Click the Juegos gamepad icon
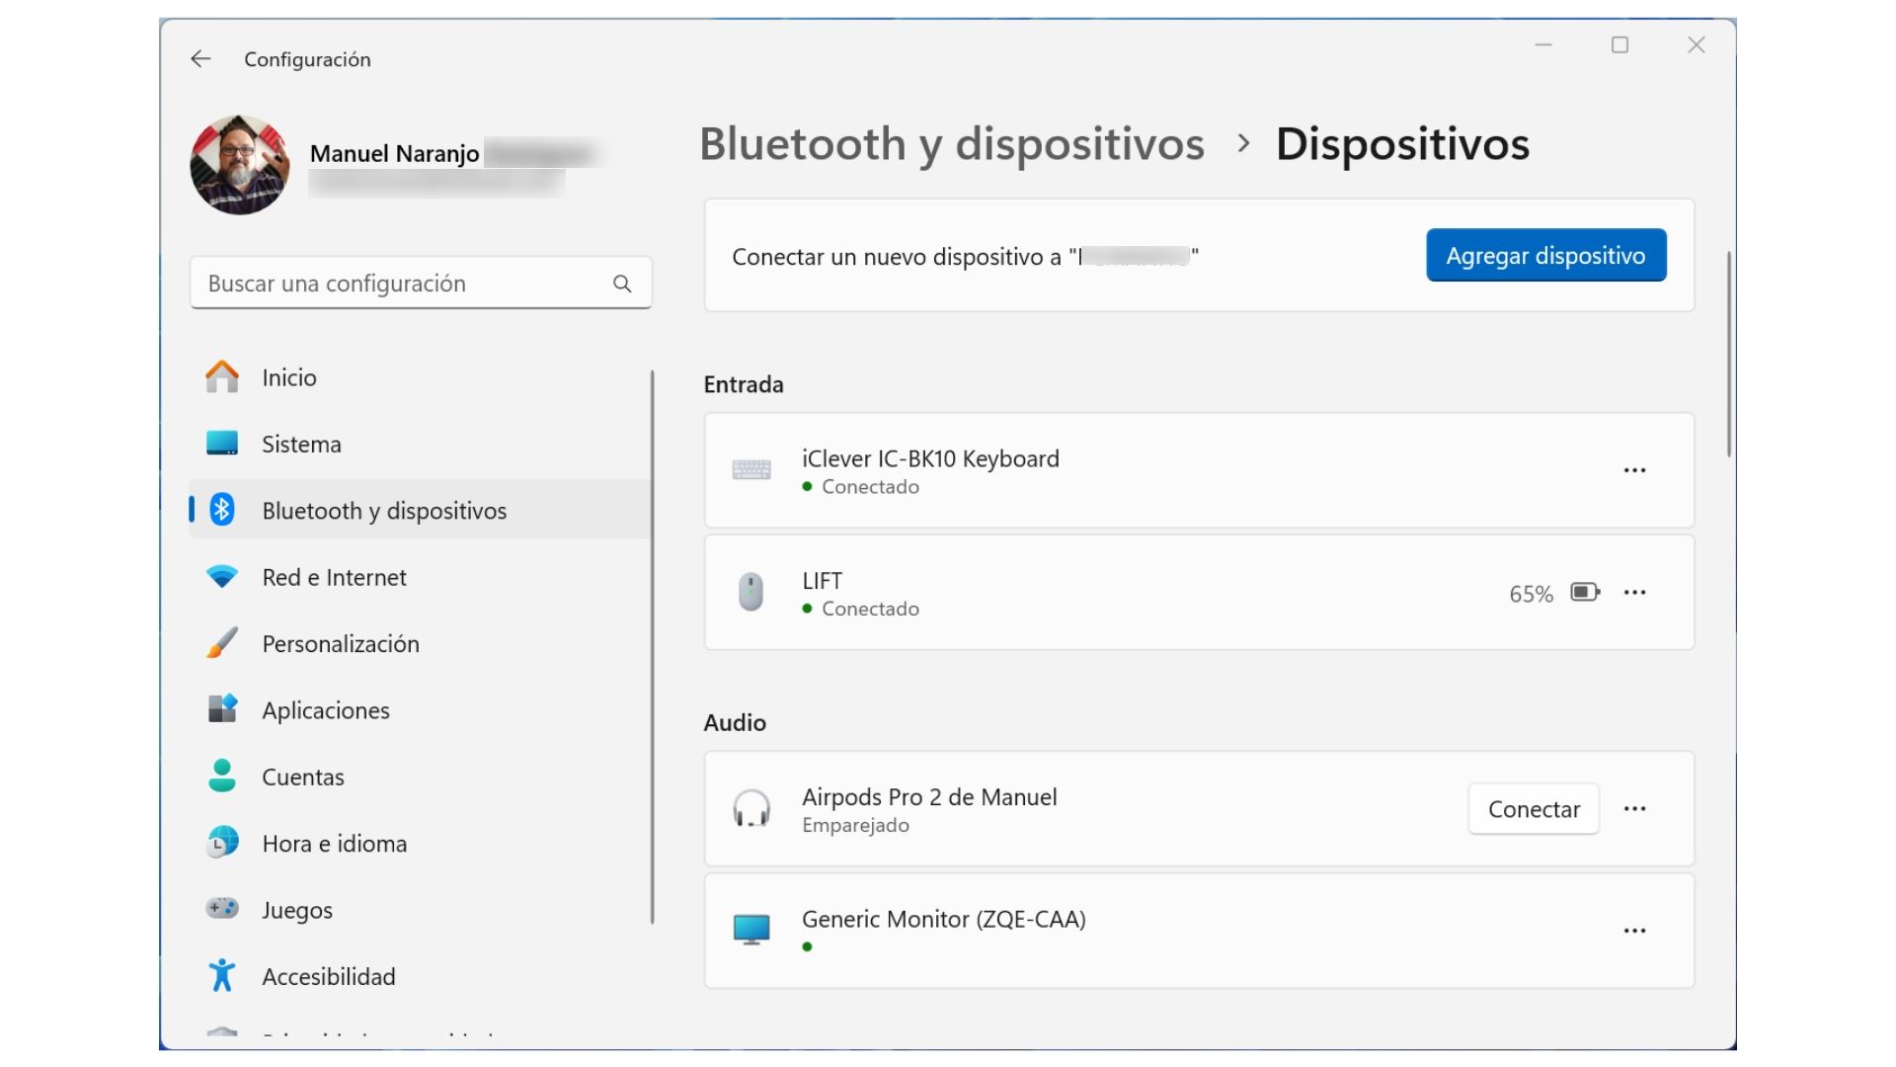 (x=222, y=909)
